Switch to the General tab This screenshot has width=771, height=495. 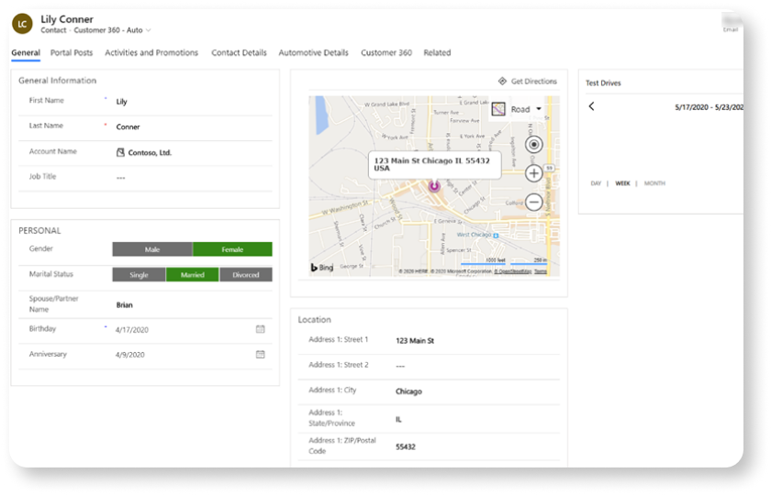tap(26, 52)
